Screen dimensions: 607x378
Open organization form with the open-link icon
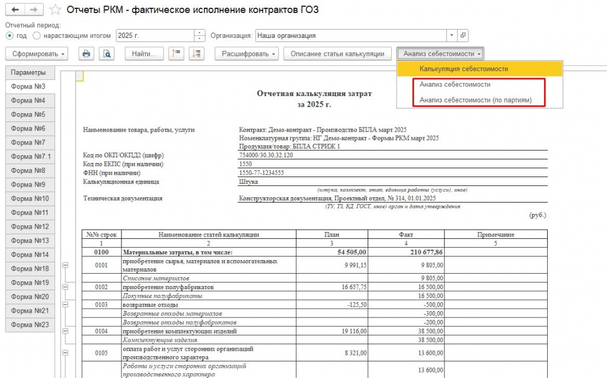pyautogui.click(x=463, y=36)
